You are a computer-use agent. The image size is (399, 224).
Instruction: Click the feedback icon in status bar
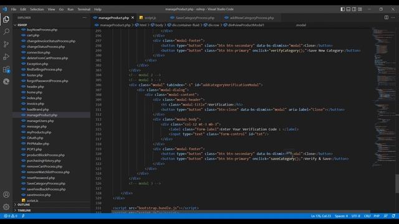point(386,216)
